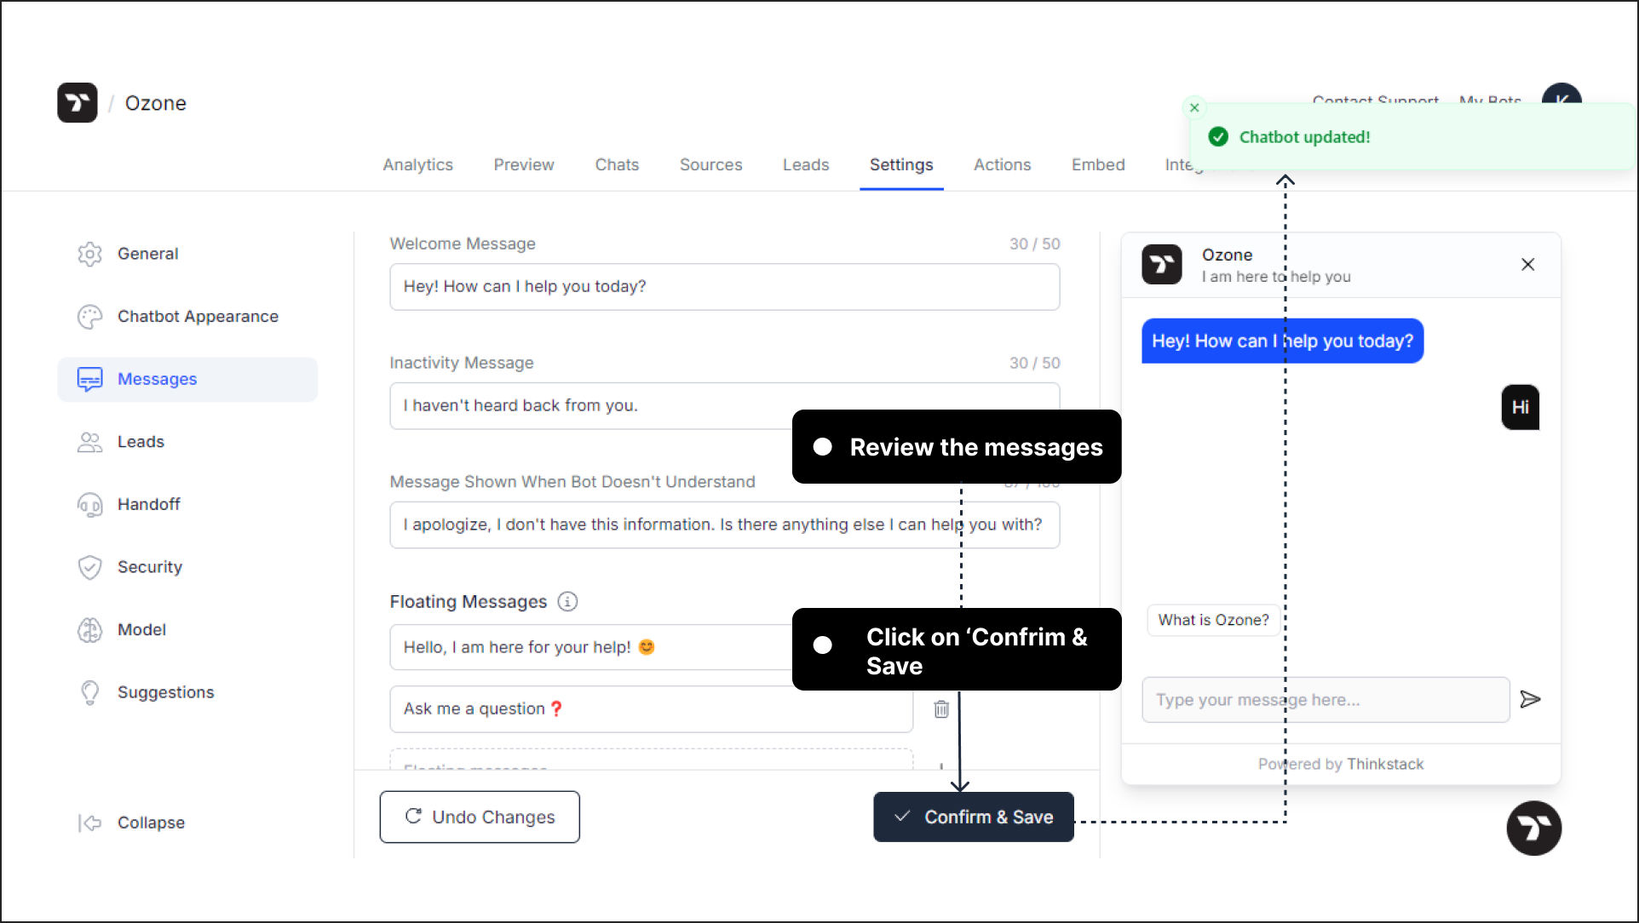Click the Security sidebar icon
The height and width of the screenshot is (923, 1639).
[90, 566]
